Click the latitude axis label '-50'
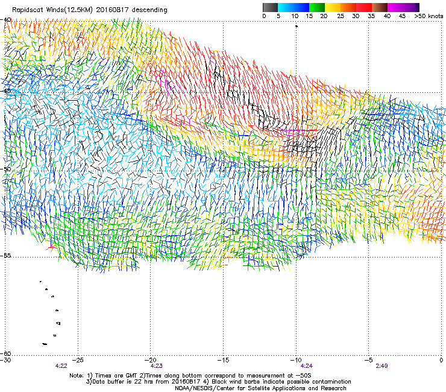446x392 pixels. 6,169
